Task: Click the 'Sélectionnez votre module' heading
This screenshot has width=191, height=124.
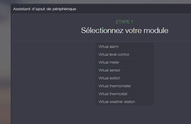Action: tap(124, 30)
